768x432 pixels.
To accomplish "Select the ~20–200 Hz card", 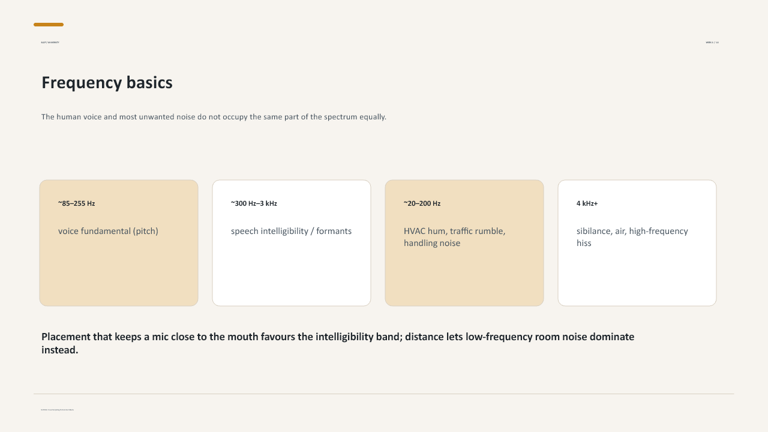I will point(464,243).
